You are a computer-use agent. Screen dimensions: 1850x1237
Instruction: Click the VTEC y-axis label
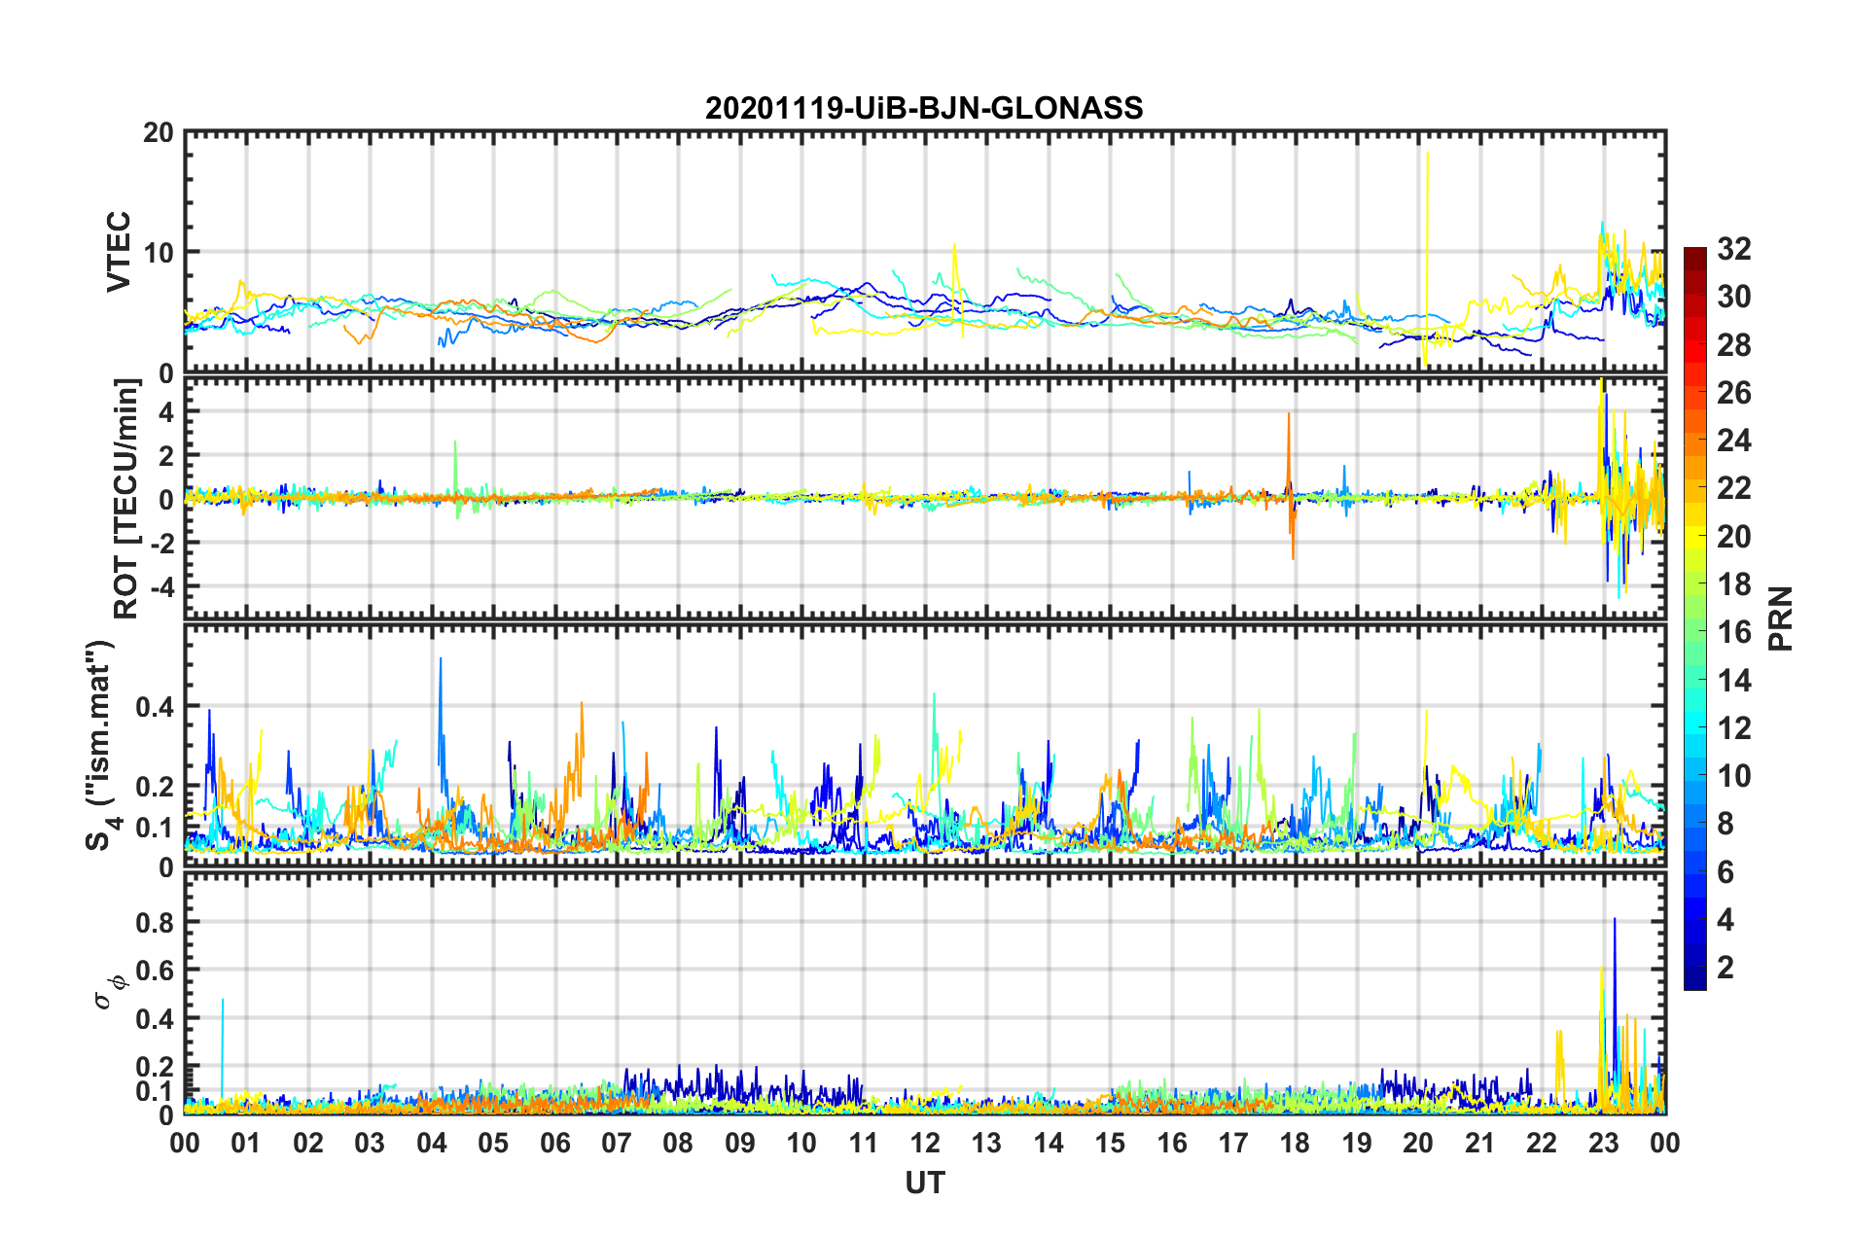click(x=119, y=252)
